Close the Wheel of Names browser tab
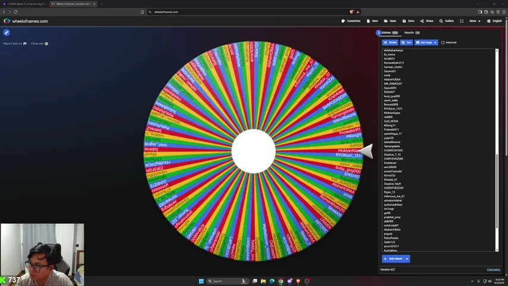Image resolution: width=508 pixels, height=286 pixels. point(94,4)
